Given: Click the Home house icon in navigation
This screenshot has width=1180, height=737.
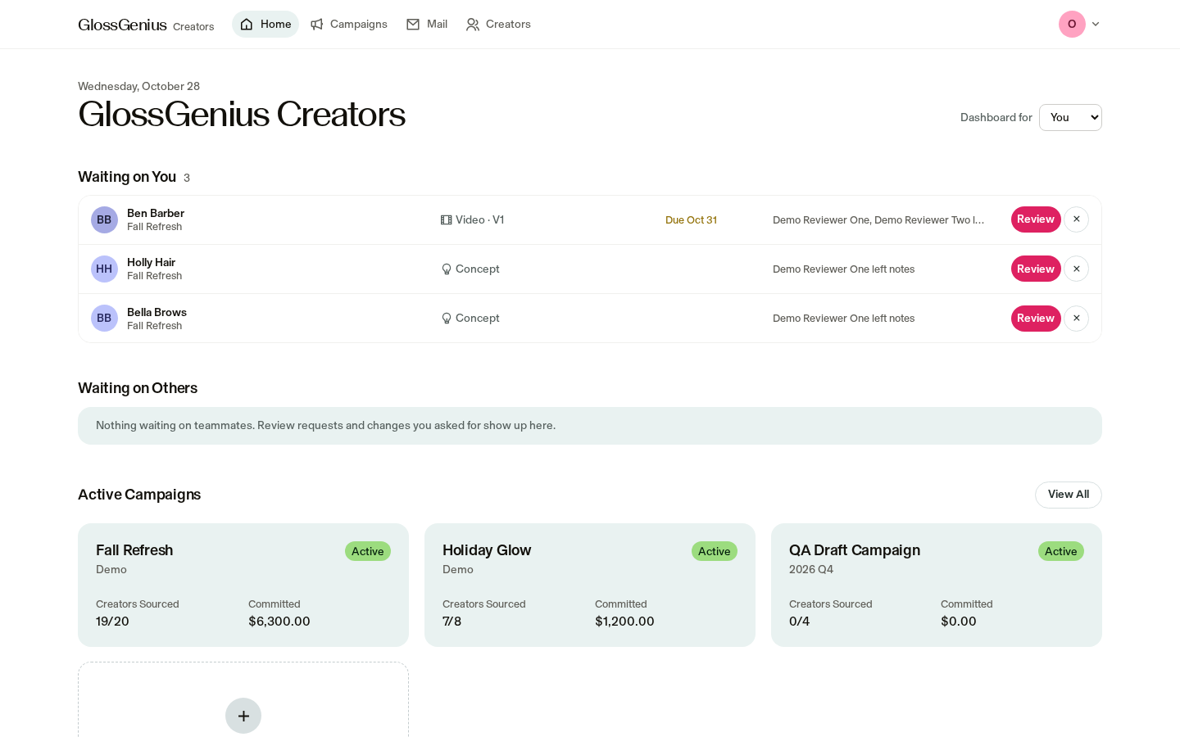Looking at the screenshot, I should tap(247, 25).
